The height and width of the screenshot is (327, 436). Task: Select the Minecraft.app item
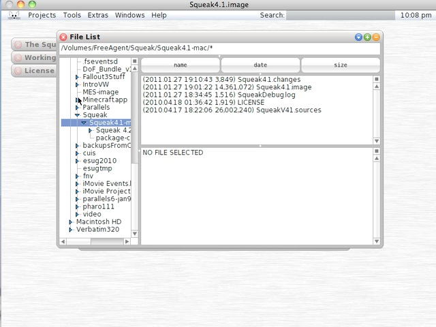tap(105, 100)
